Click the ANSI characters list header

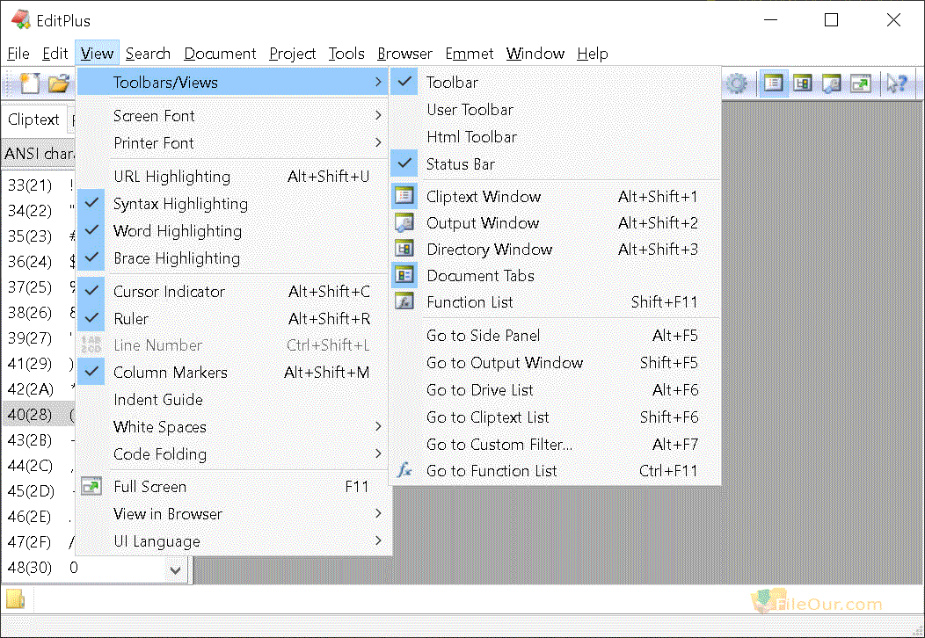click(x=39, y=153)
